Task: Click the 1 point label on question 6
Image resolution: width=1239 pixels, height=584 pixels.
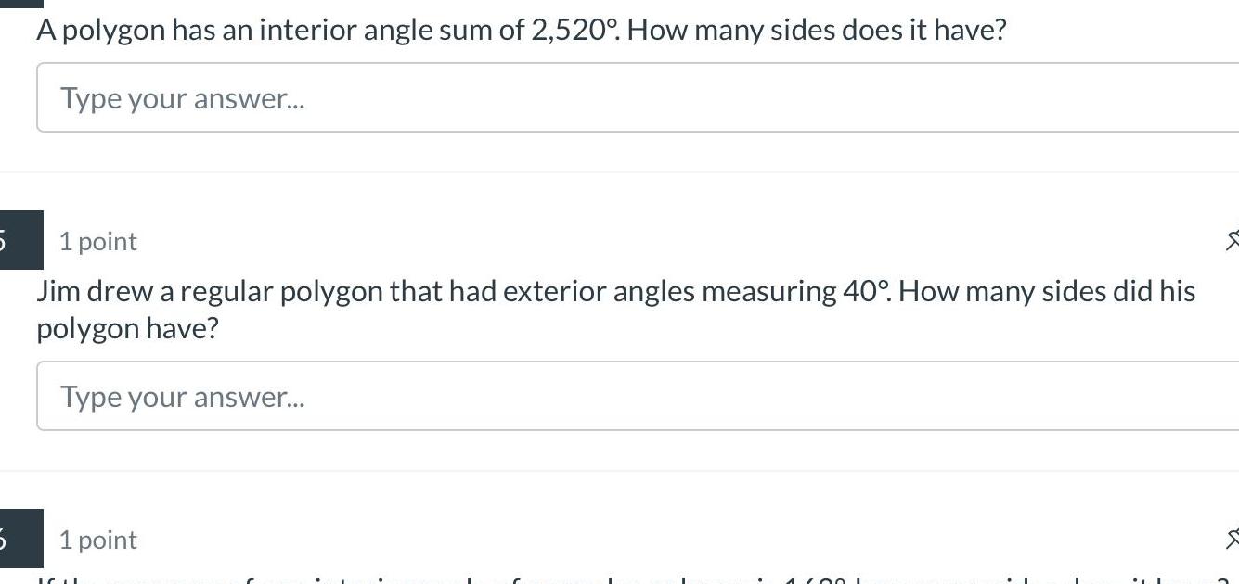Action: pyautogui.click(x=97, y=538)
